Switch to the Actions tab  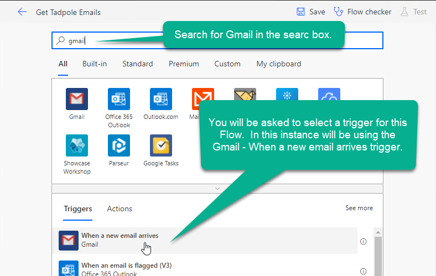[x=120, y=209]
